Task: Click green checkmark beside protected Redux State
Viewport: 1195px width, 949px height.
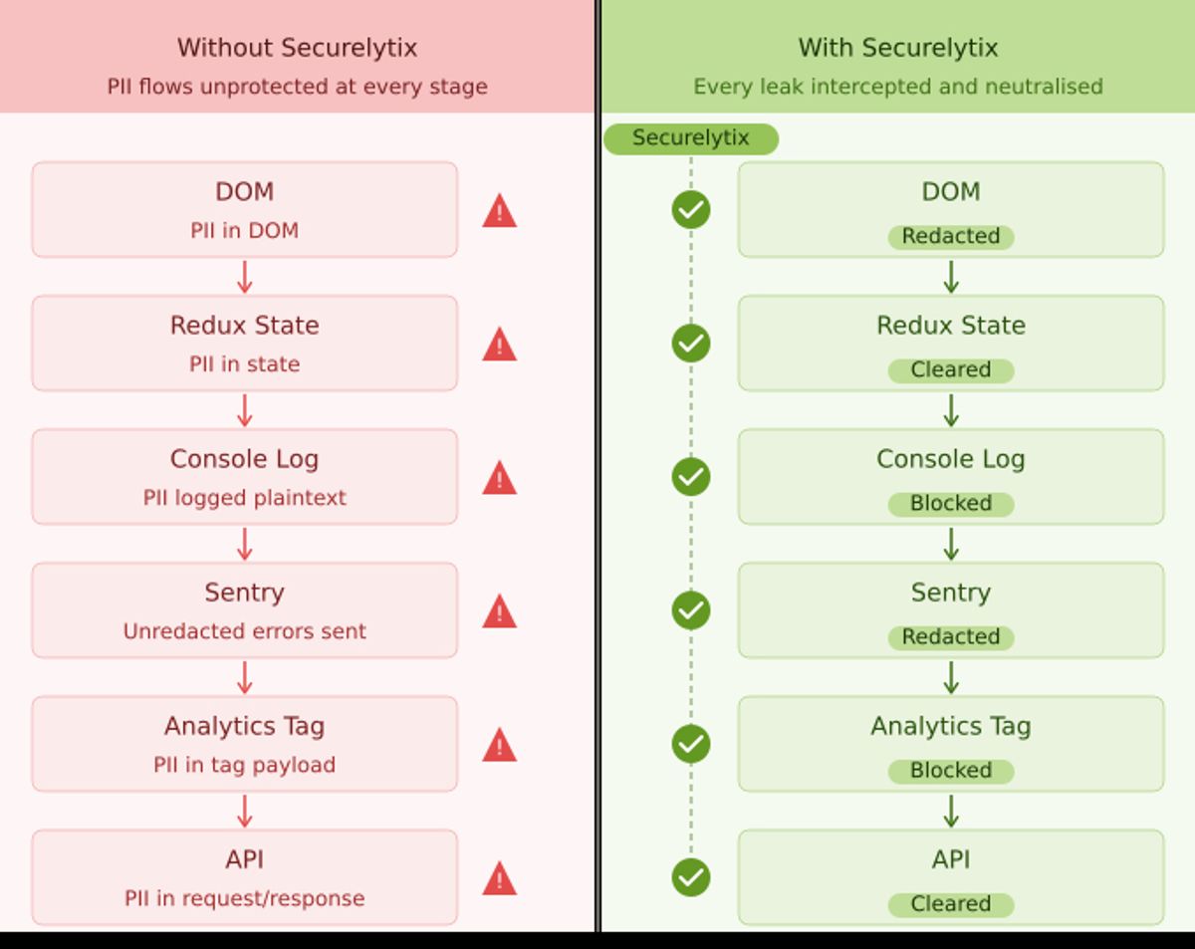Action: click(691, 344)
